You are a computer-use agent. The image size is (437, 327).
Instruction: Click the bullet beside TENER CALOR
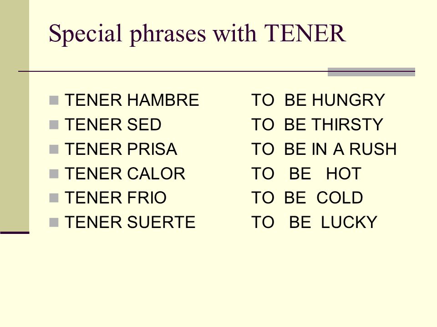[54, 174]
